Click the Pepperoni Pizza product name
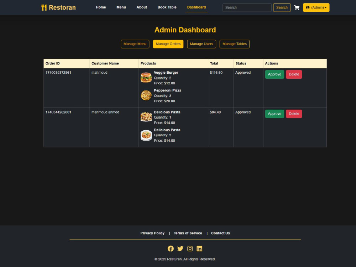Viewport: 356px width, 267px height. coord(168,90)
